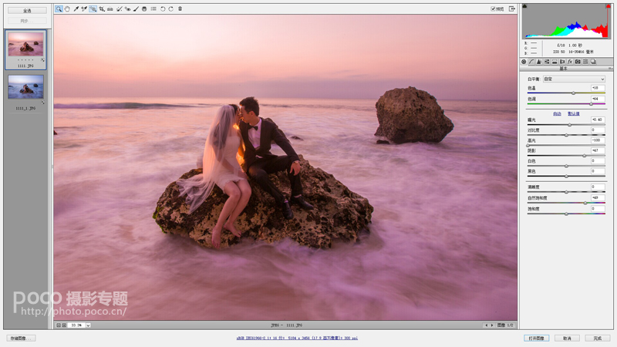The width and height of the screenshot is (617, 347).
Task: Select the White Balance eyedropper tool
Action: pos(76,8)
